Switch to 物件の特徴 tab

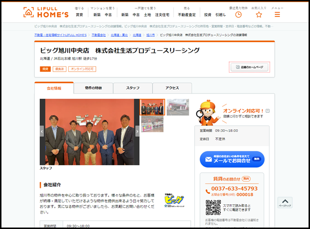coord(93,88)
